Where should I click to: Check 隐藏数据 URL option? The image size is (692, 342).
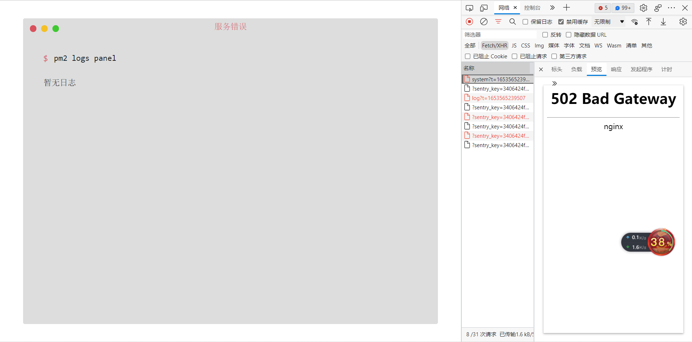pos(568,35)
